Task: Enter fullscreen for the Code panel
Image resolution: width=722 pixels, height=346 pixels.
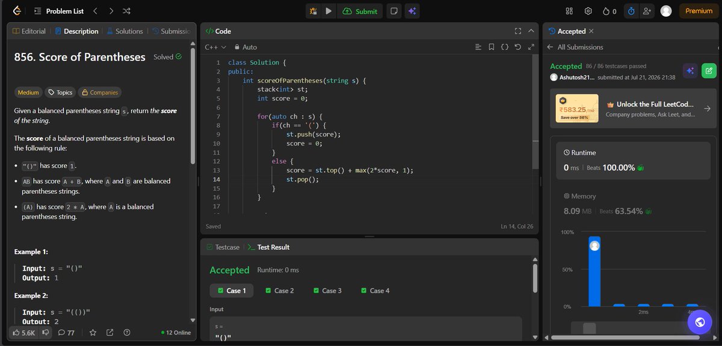Action: (518, 31)
